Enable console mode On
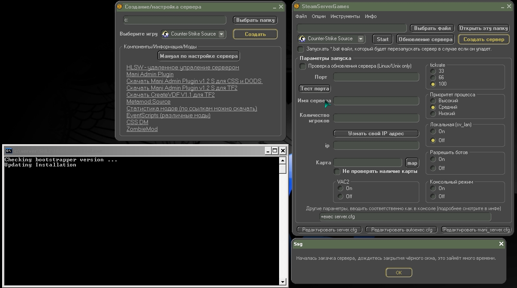This screenshot has height=288, width=517. [x=433, y=188]
